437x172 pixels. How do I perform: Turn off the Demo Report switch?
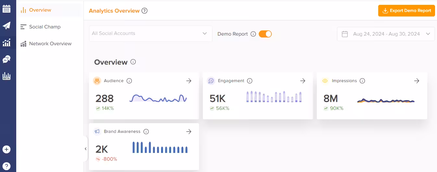click(265, 34)
